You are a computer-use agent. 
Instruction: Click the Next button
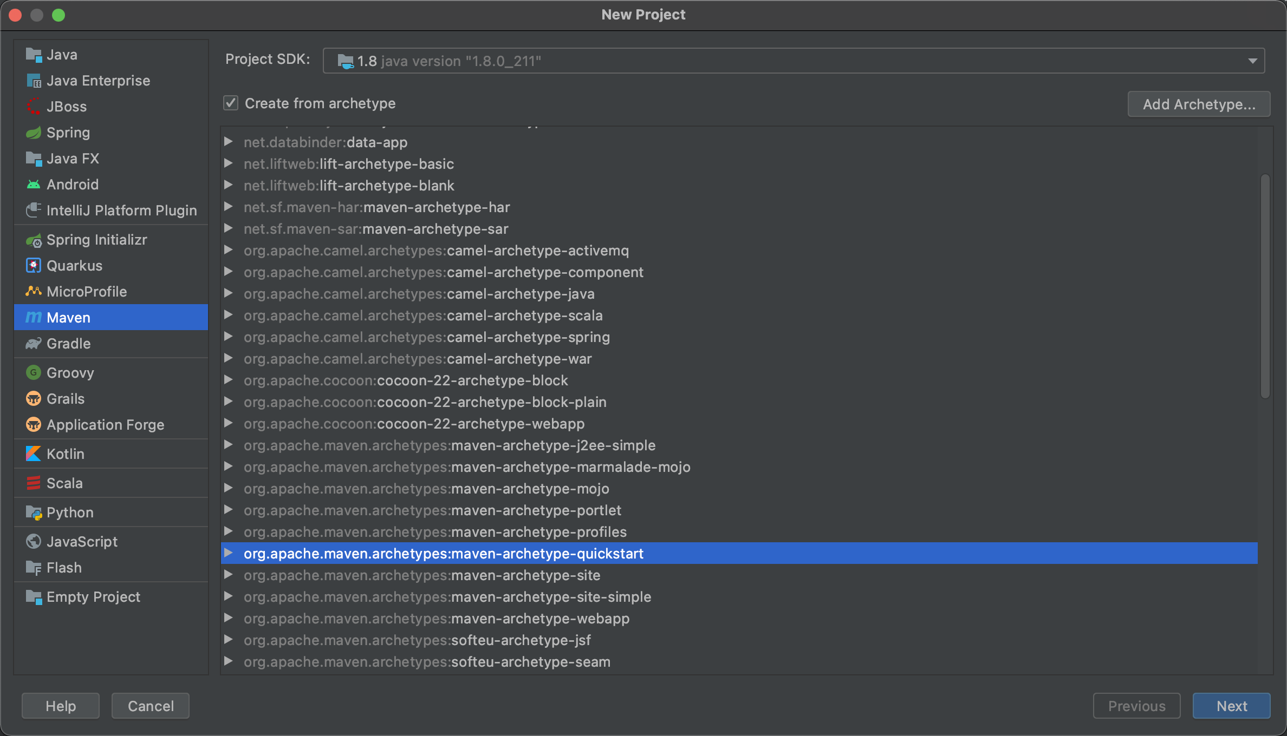(x=1231, y=706)
